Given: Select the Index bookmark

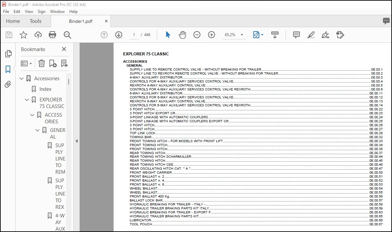Looking at the screenshot, I should click(x=45, y=89).
